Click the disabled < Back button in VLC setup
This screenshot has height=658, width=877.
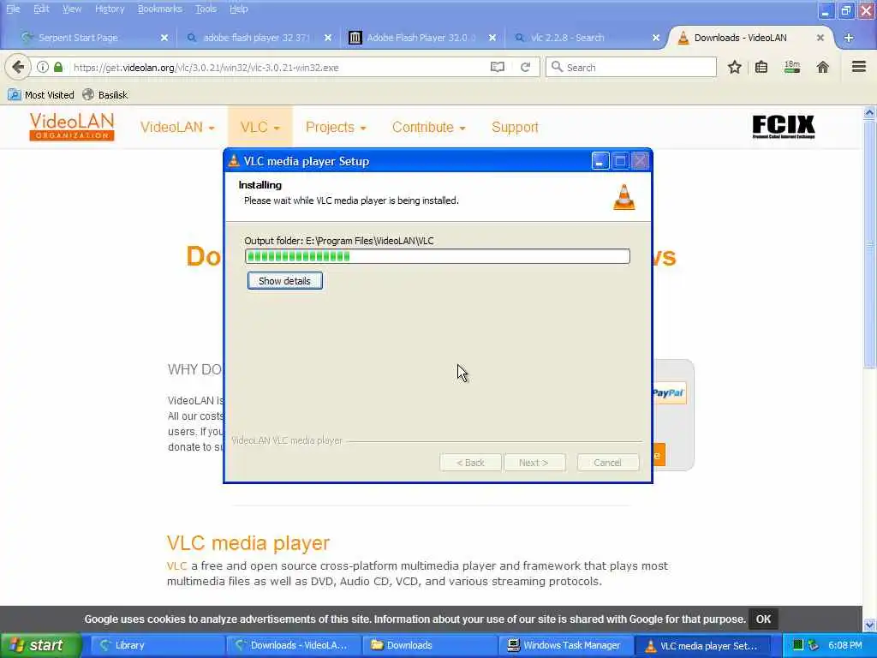point(470,463)
